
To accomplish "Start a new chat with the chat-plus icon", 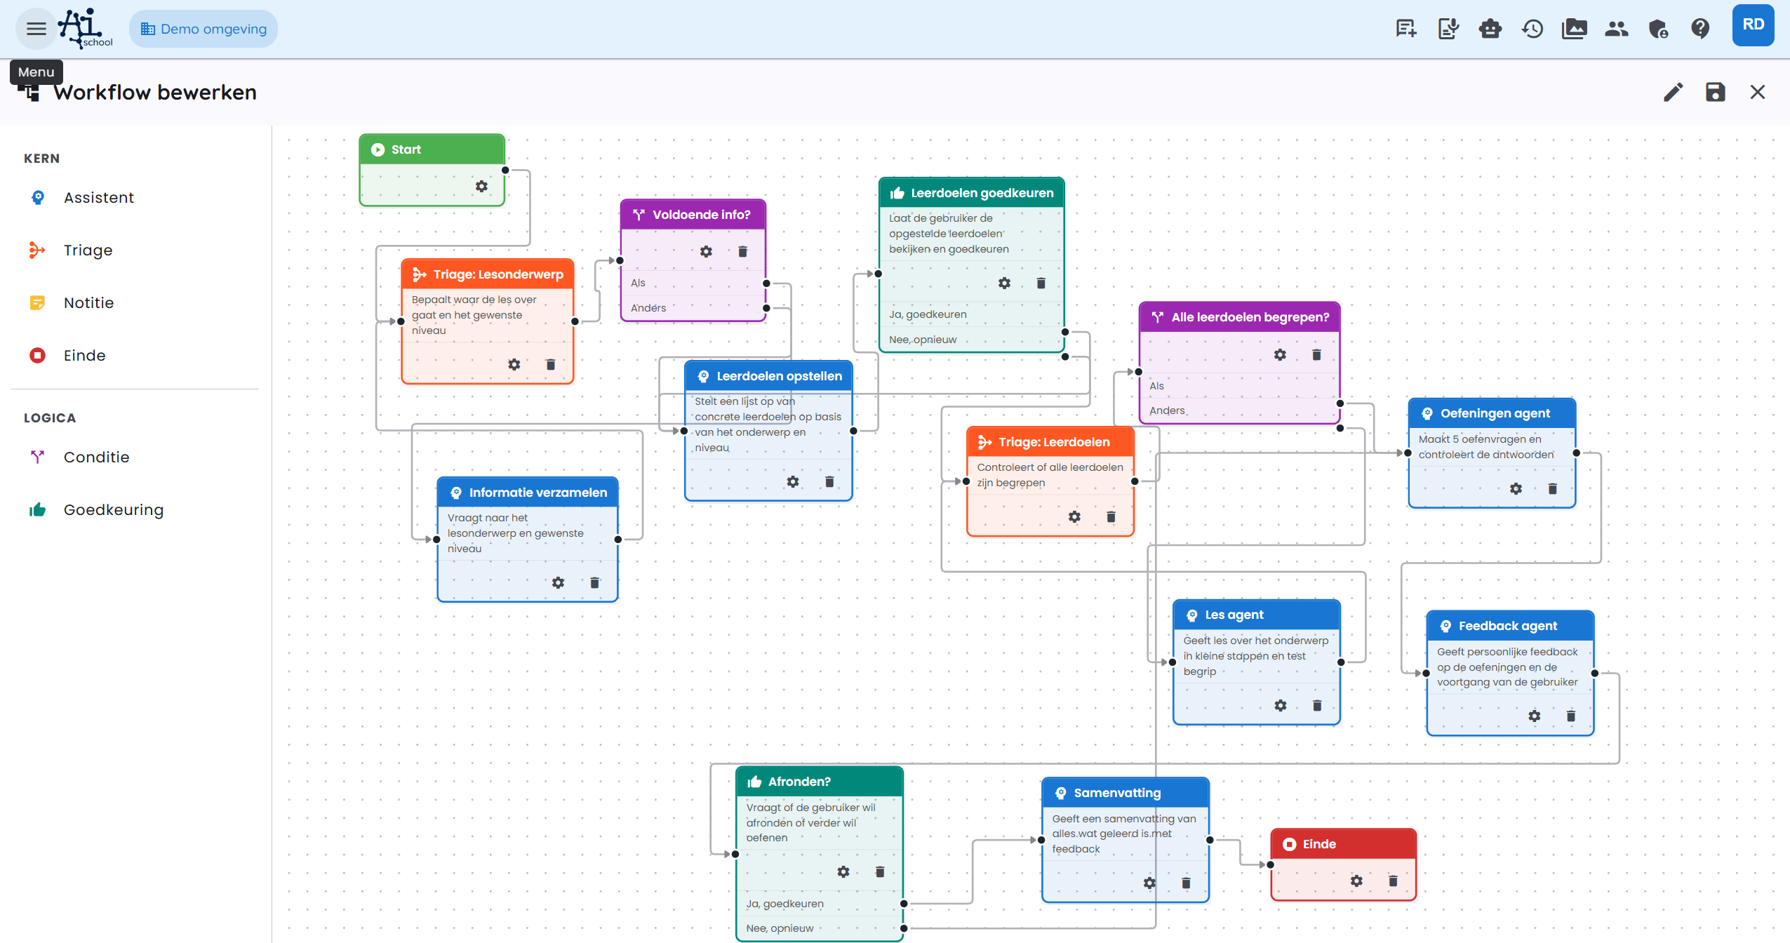I will 1404,29.
